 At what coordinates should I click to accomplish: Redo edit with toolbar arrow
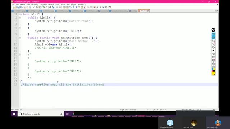coord(46,7)
